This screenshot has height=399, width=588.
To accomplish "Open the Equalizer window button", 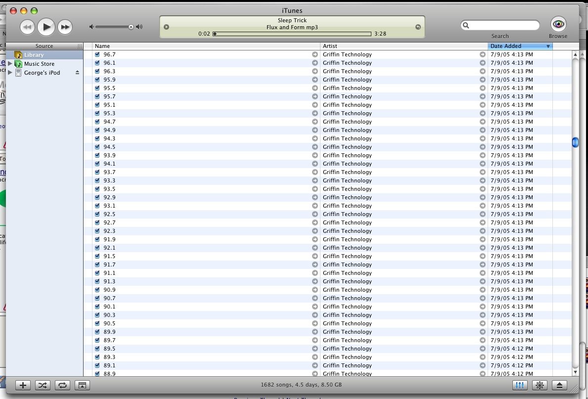I will pos(520,385).
